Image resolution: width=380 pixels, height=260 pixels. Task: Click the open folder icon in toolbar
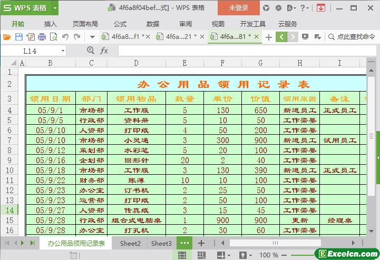pos(7,37)
